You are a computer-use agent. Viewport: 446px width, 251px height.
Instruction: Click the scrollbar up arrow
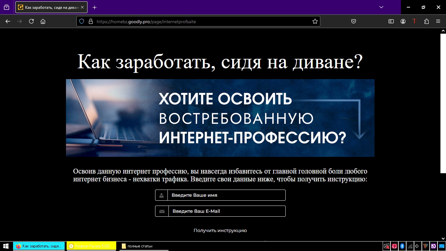tap(443, 31)
